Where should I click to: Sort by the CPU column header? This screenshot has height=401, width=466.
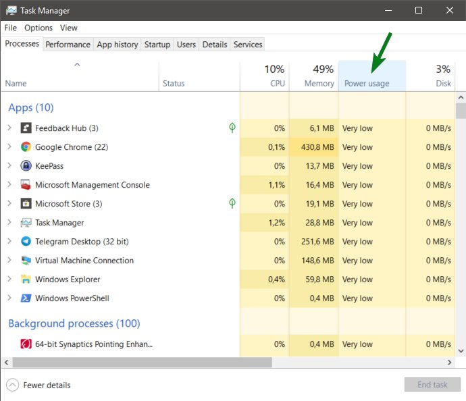264,76
